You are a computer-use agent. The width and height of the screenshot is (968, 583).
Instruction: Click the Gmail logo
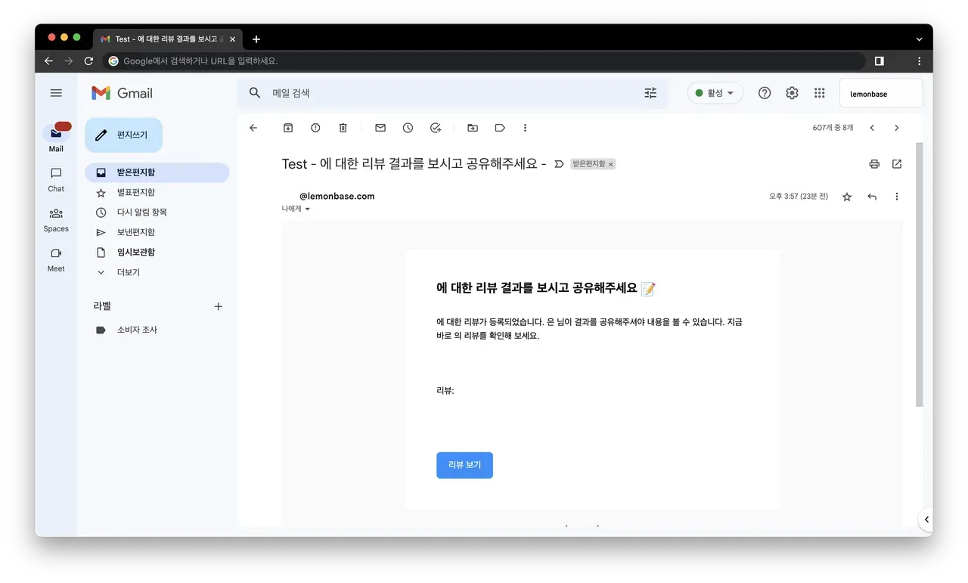(122, 93)
